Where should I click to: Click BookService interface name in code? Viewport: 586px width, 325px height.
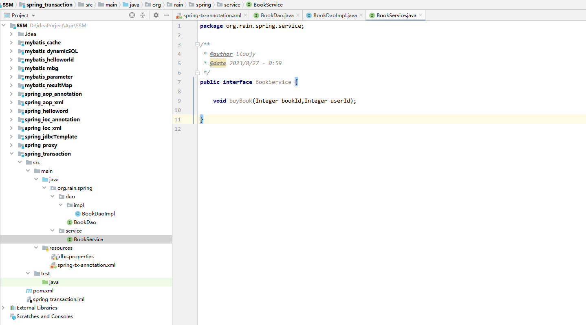[273, 82]
